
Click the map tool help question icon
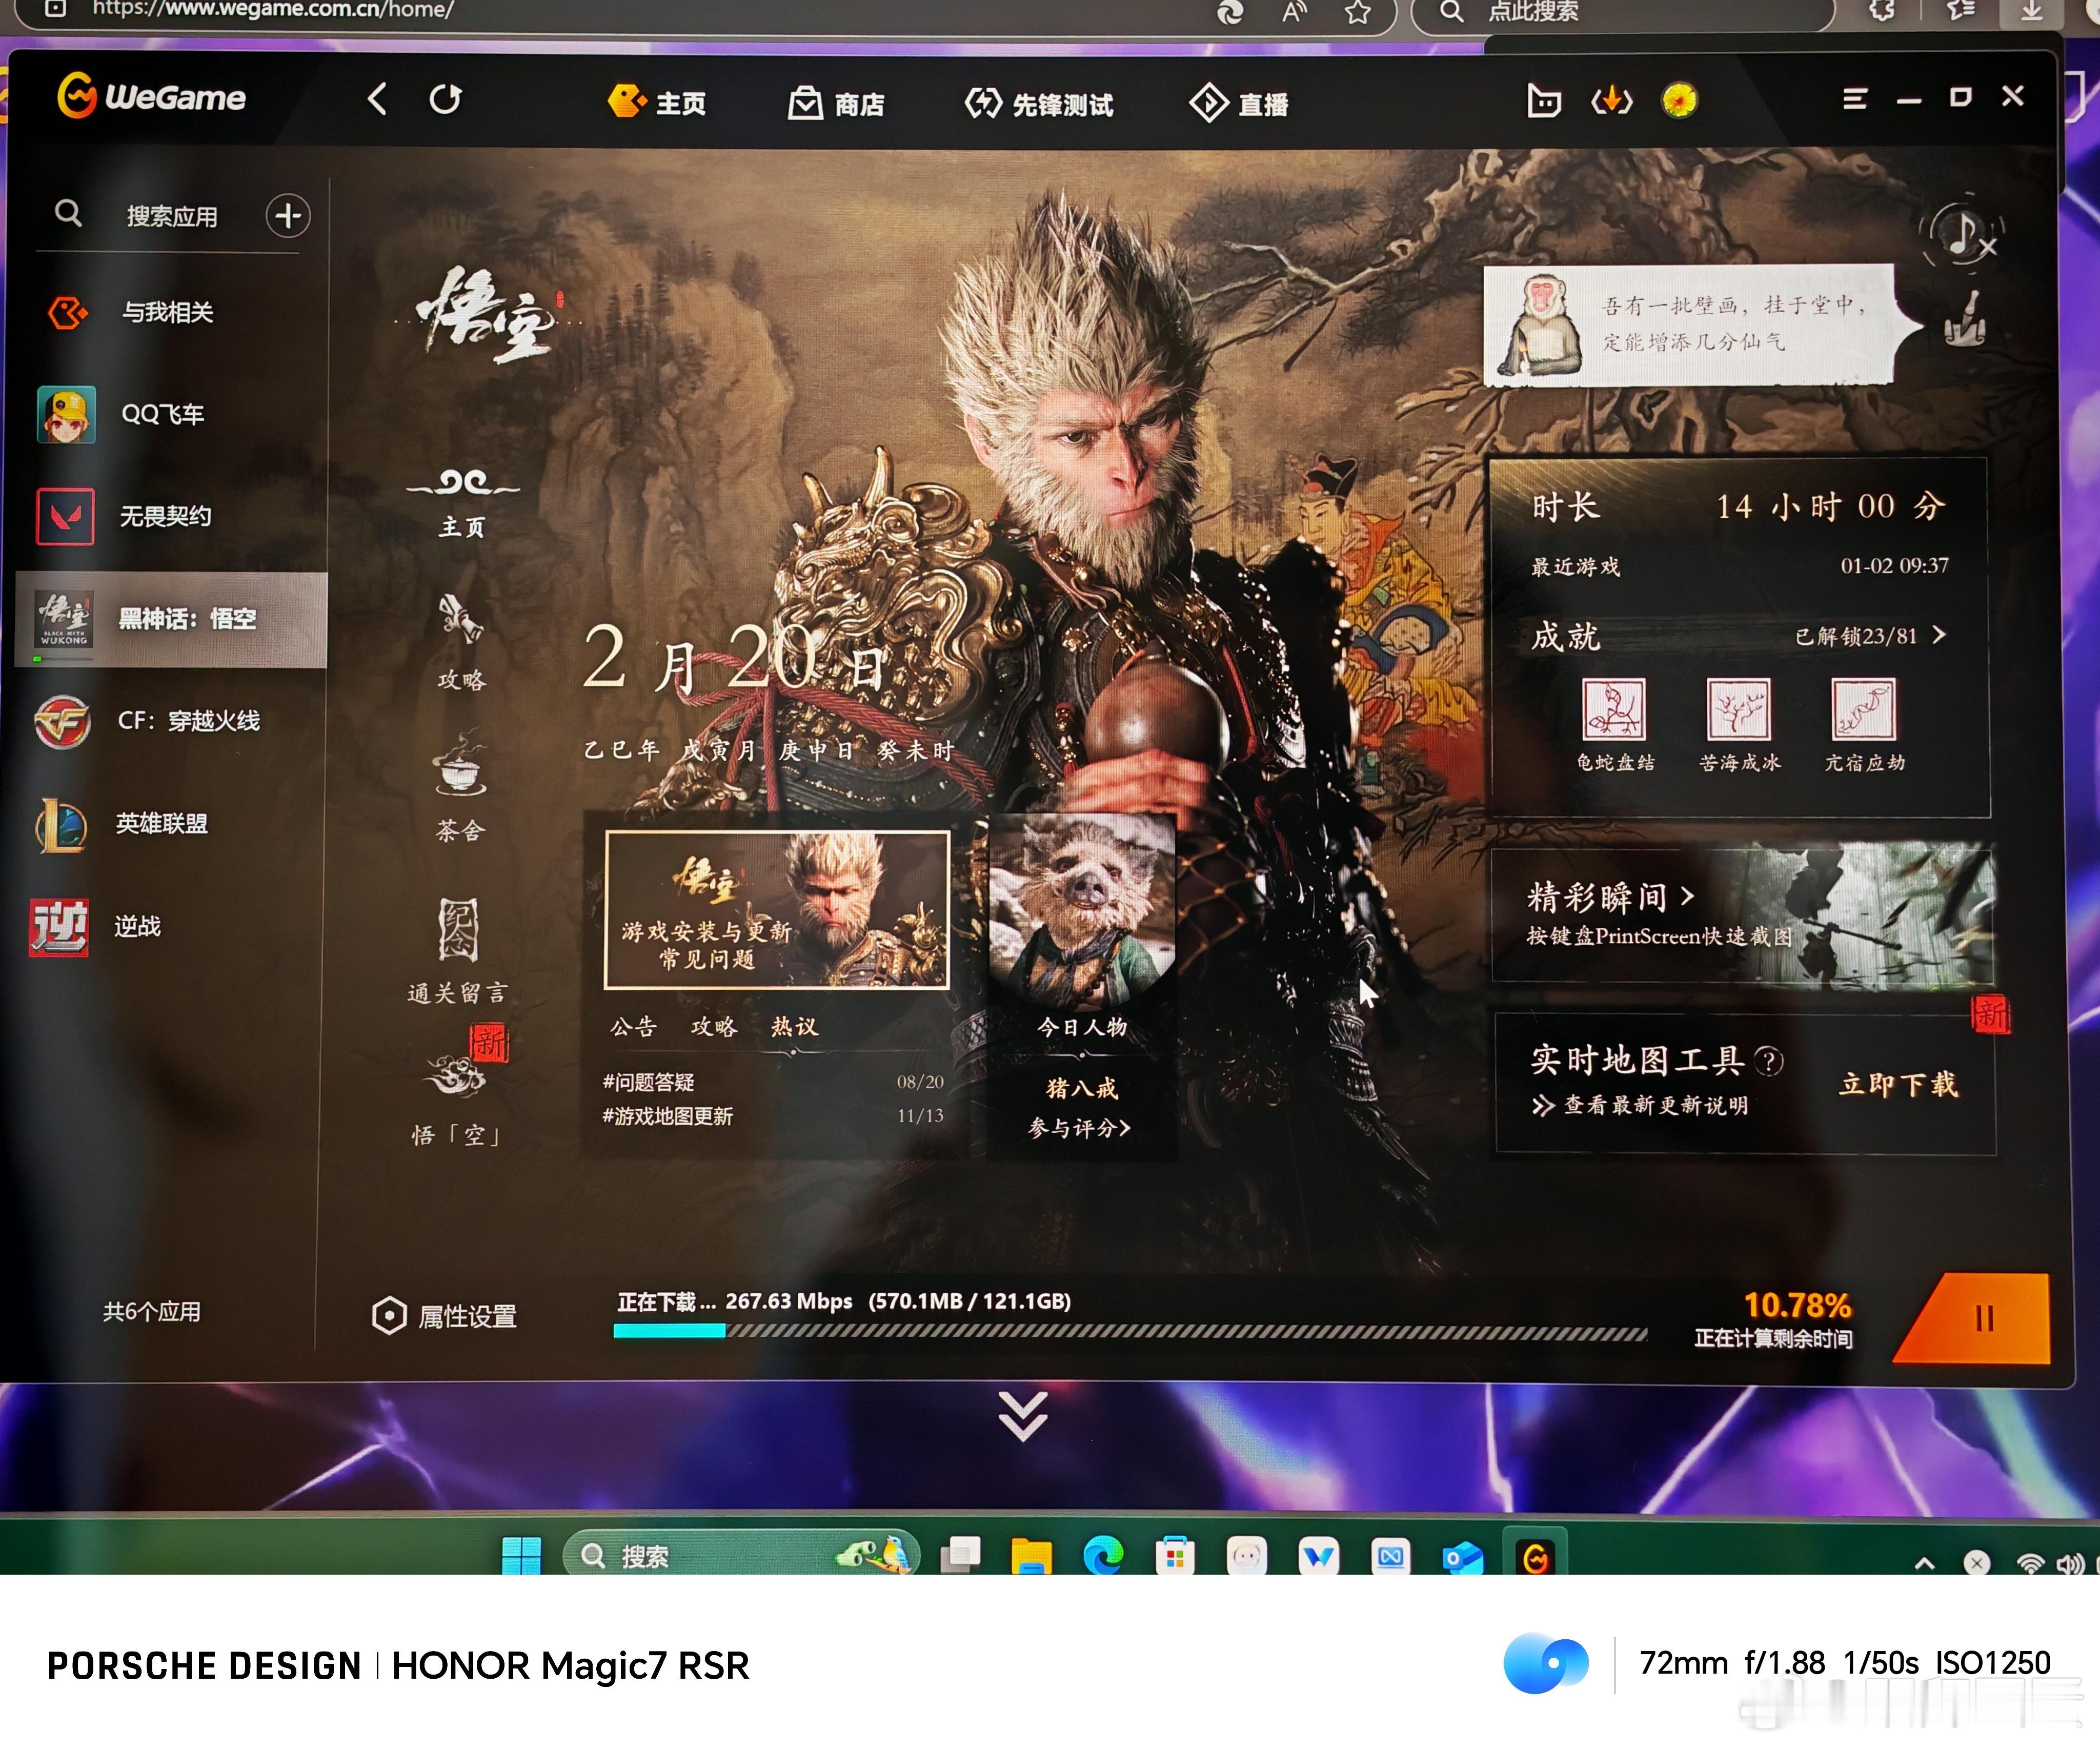pos(1768,1061)
